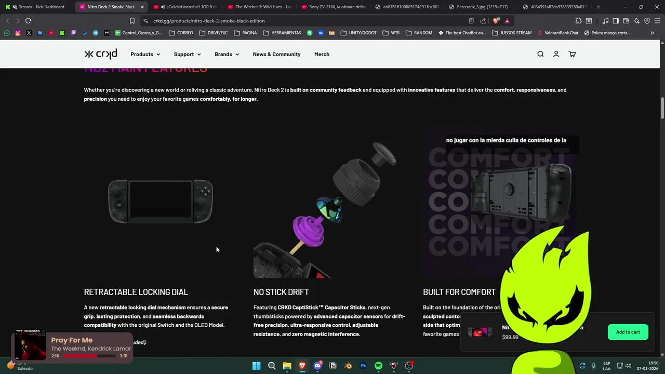Reload the page with the refresh icon
The width and height of the screenshot is (665, 374).
28,21
